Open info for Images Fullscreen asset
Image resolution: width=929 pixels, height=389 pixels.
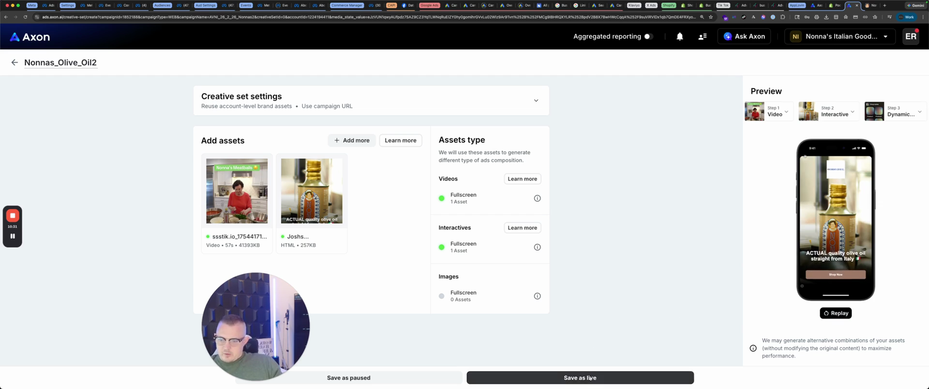537,296
